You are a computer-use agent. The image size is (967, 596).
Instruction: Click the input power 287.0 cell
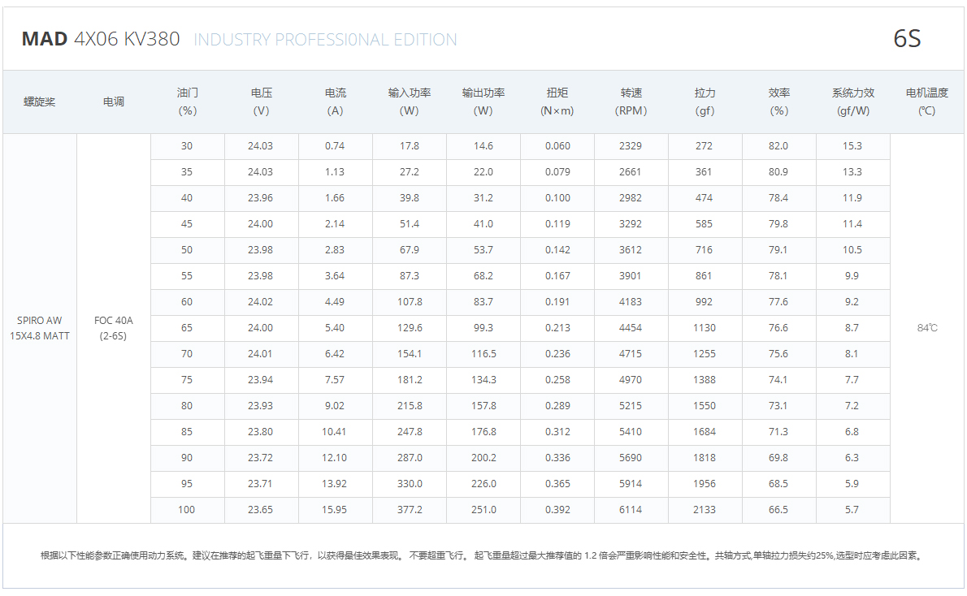click(x=410, y=458)
